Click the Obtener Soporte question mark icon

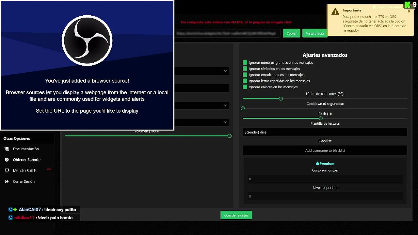coord(7,160)
